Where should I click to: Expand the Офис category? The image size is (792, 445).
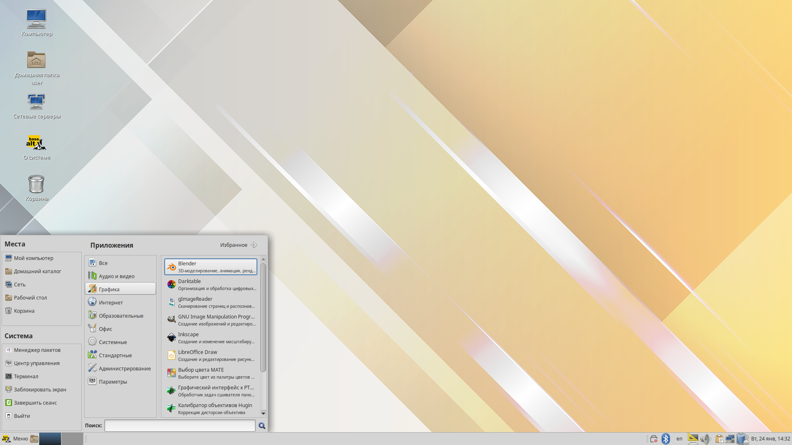pos(105,329)
